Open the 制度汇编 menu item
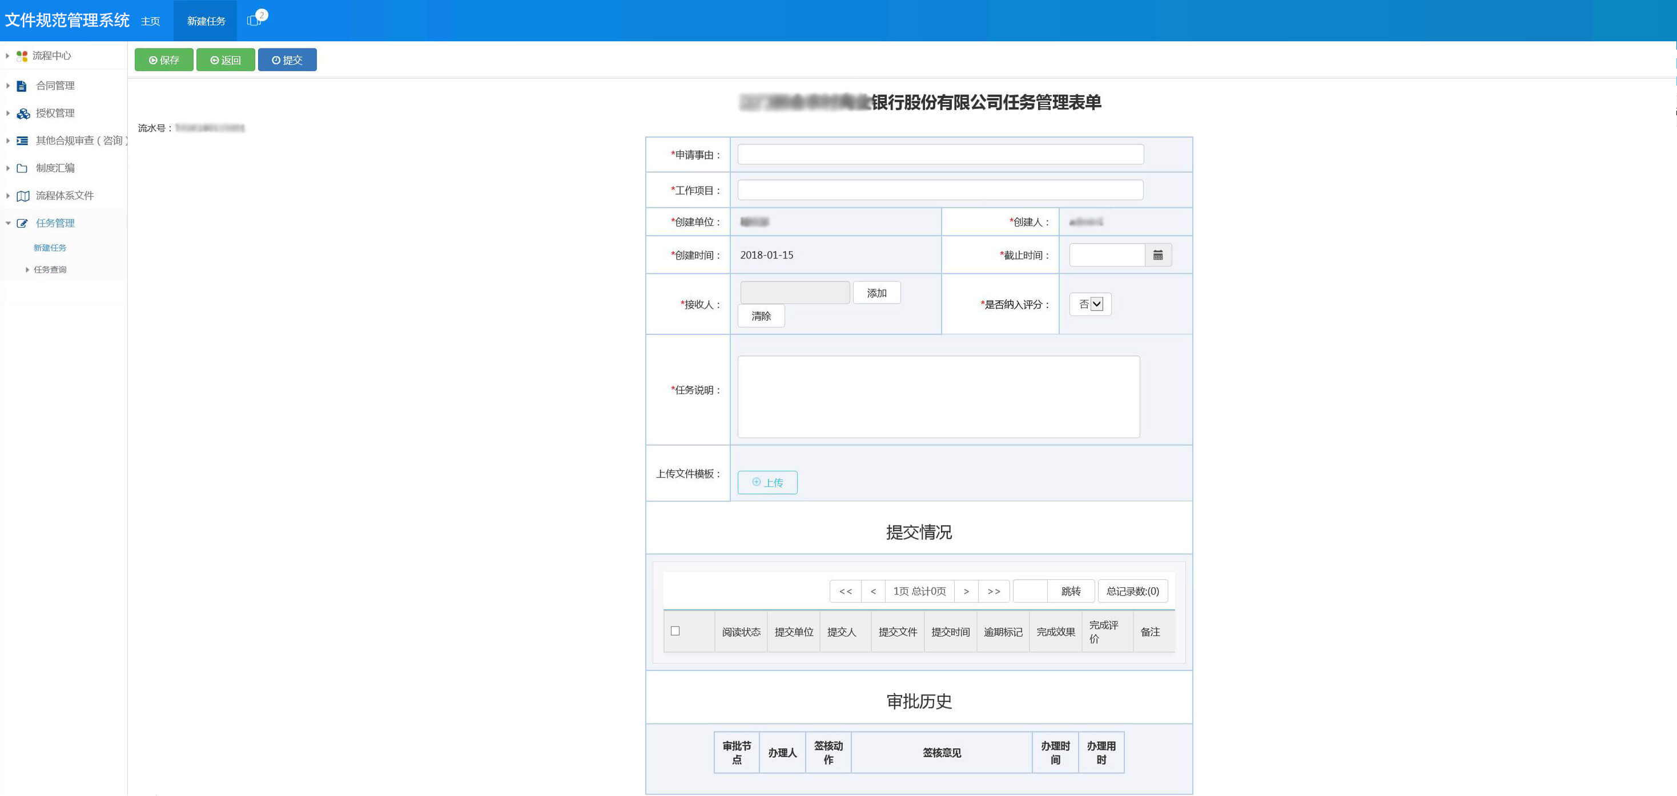This screenshot has width=1677, height=796. 55,168
